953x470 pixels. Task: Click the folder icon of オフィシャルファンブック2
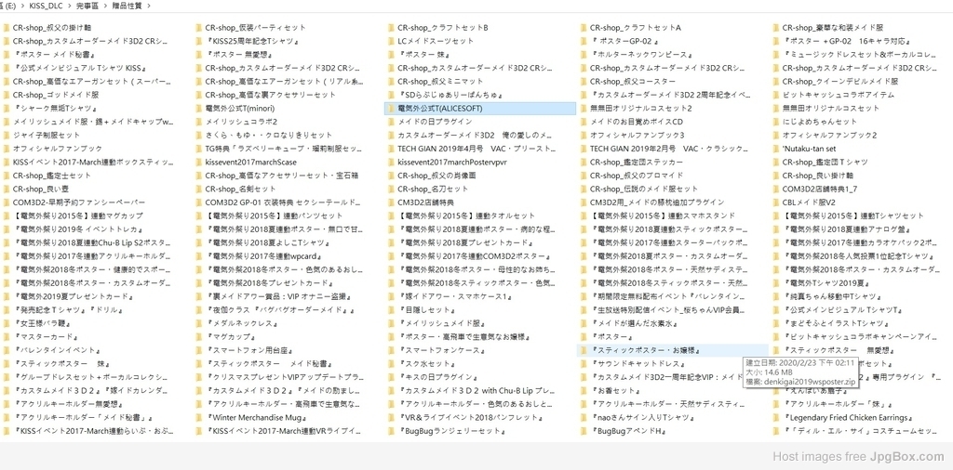[x=775, y=135]
